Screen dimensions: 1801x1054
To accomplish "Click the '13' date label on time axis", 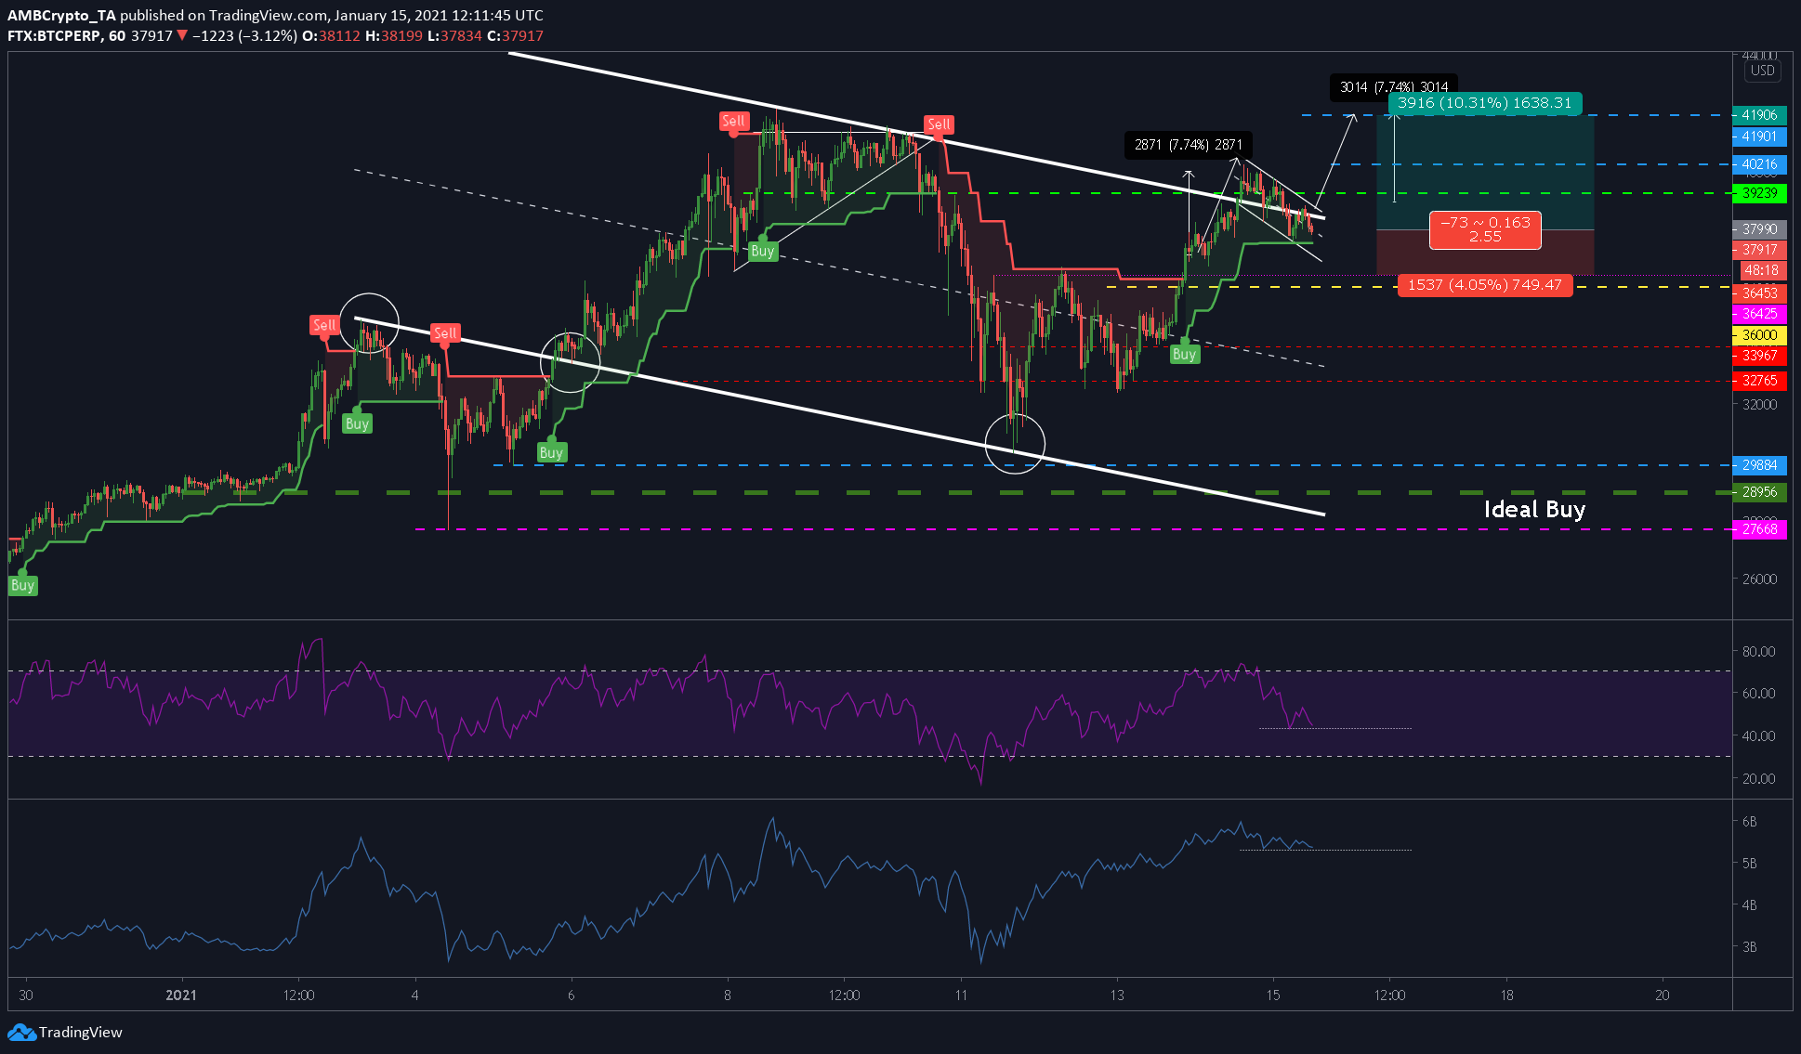I will [1117, 995].
